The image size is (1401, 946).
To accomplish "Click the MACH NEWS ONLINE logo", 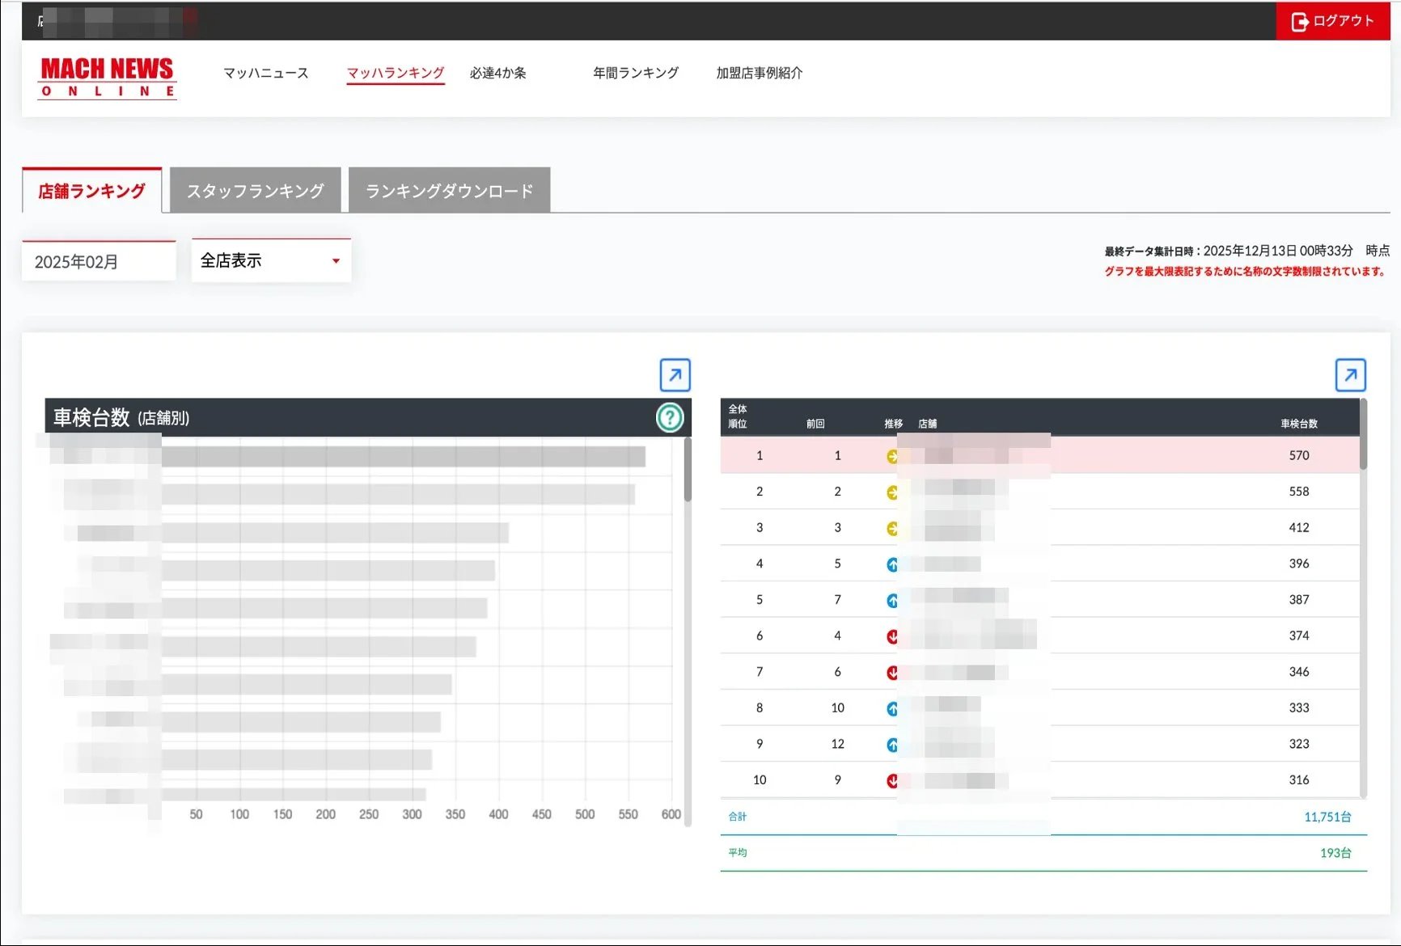I will pos(108,78).
